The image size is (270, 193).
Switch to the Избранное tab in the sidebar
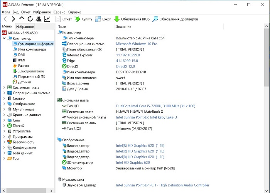click(x=25, y=27)
